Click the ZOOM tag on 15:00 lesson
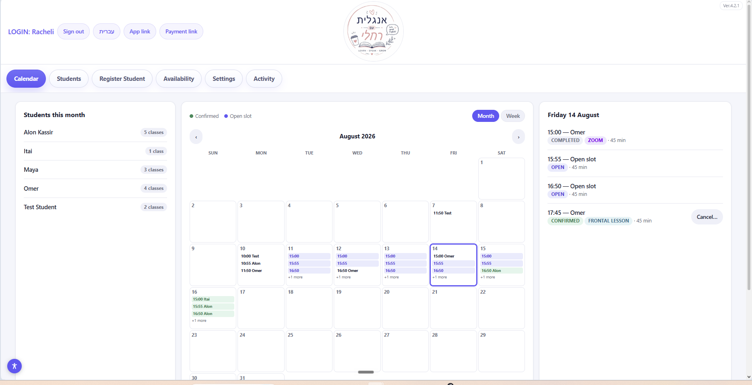The width and height of the screenshot is (752, 385). 595,140
